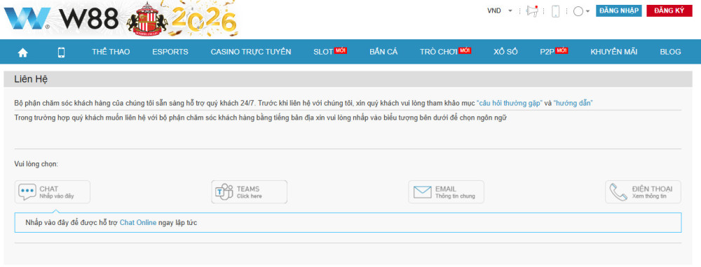Image resolution: width=701 pixels, height=267 pixels.
Task: Open the BLOG menu
Action: pos(670,52)
